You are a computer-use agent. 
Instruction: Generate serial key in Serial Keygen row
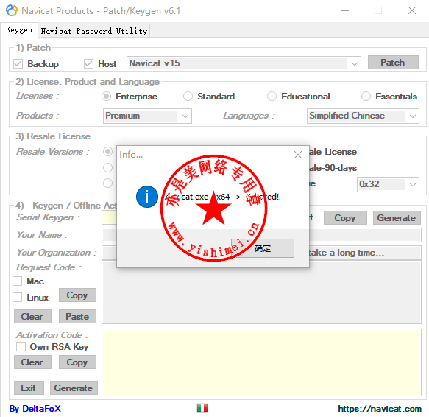[x=397, y=218]
